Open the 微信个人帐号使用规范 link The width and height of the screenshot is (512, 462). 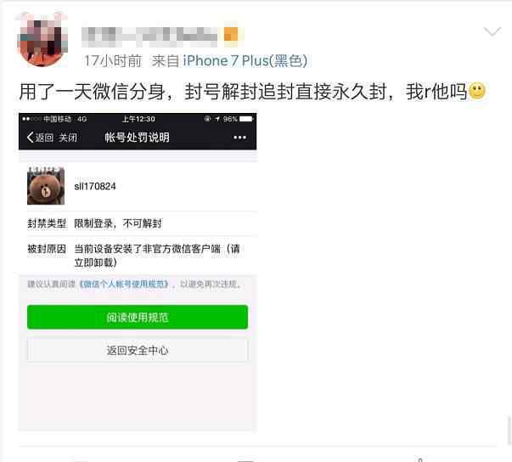click(125, 284)
